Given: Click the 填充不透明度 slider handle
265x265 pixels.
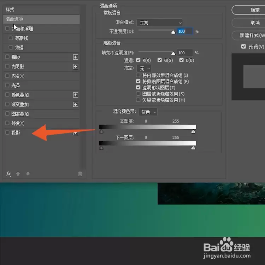Looking at the screenshot, I should click(x=173, y=54).
